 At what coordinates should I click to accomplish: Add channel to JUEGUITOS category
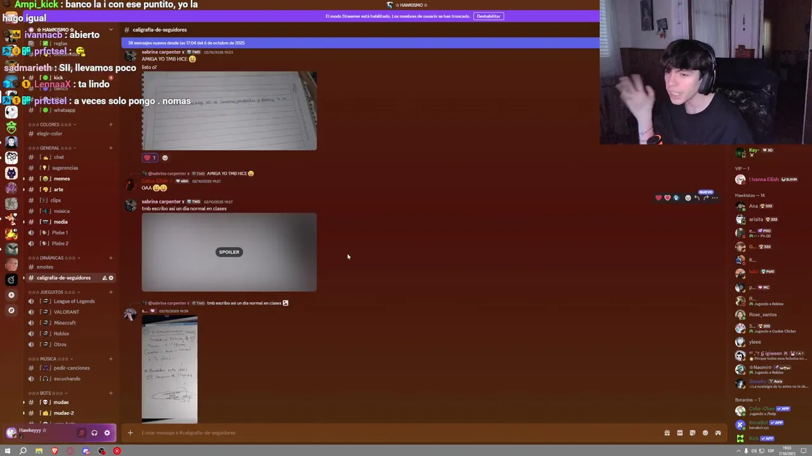pos(111,293)
